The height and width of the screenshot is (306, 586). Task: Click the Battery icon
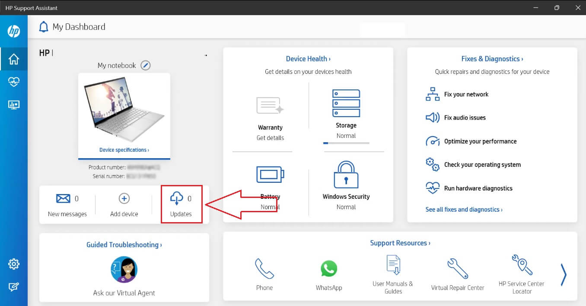pos(271,175)
